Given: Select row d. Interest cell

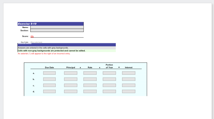Looking at the screenshot, I should (x=129, y=91).
